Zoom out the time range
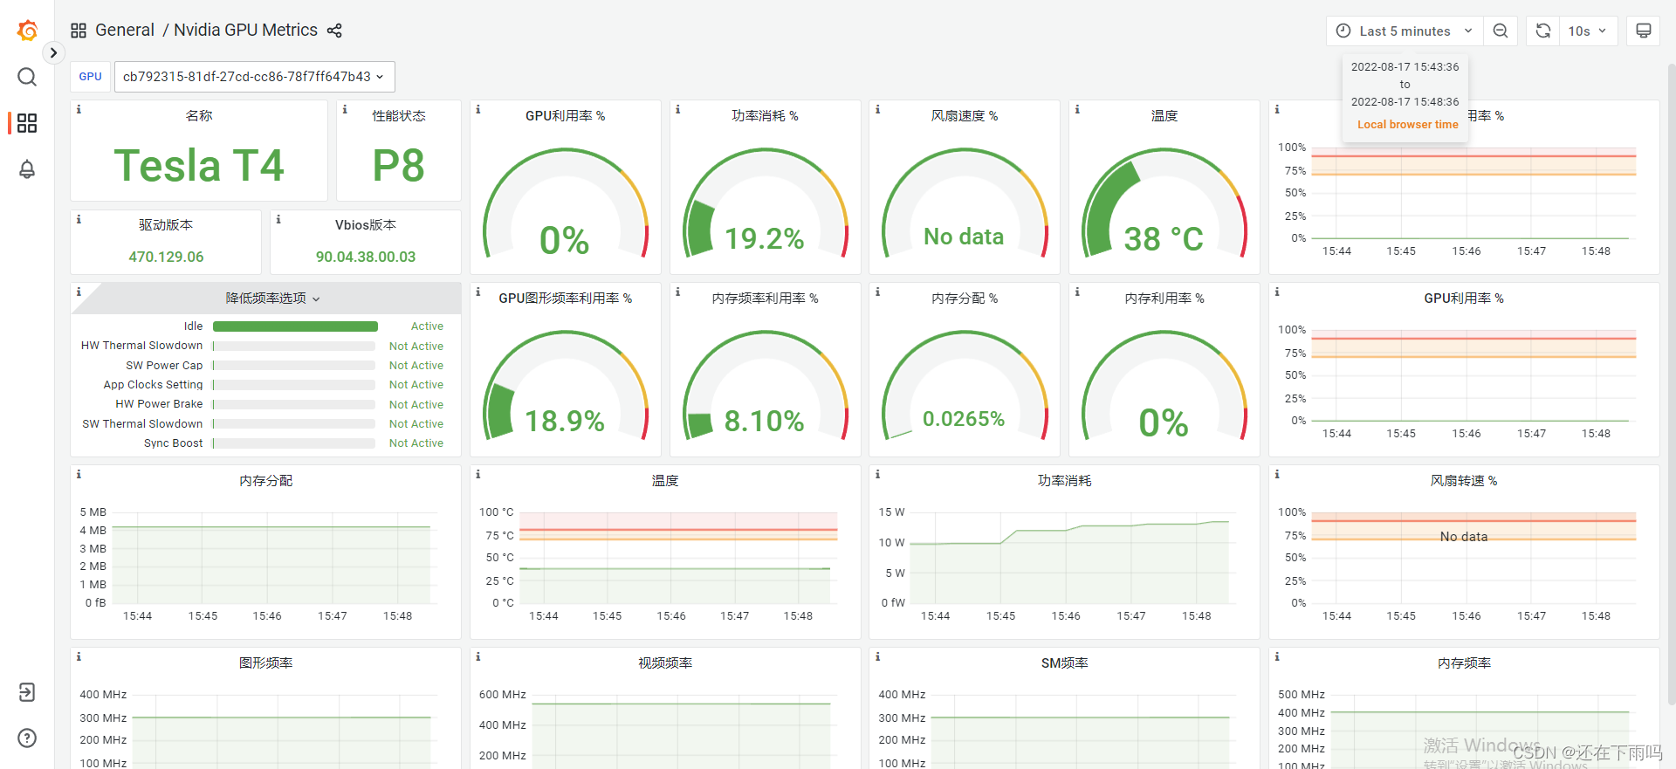Viewport: 1676px width, 769px height. pyautogui.click(x=1501, y=31)
